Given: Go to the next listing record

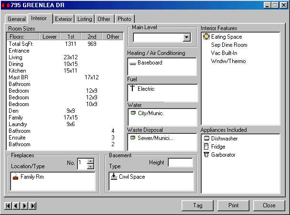Looking at the screenshot, I should [x=24, y=206].
